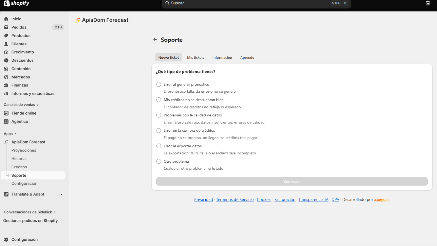Click Translate & Adapt dot indicator
Image resolution: width=437 pixels, height=246 pixels.
click(61, 195)
